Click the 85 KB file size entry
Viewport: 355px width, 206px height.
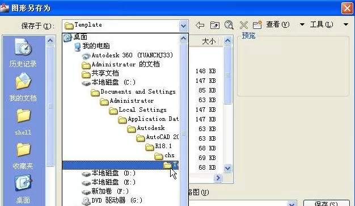pos(207,90)
